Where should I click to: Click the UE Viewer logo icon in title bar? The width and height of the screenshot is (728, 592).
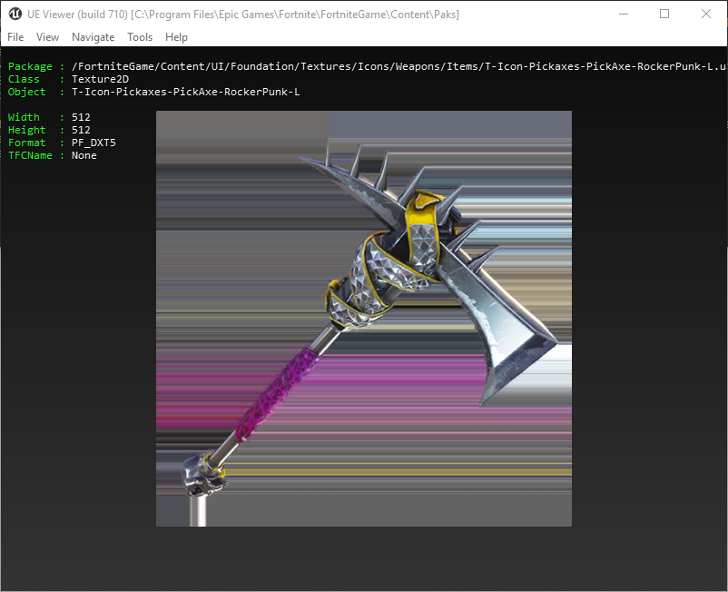click(15, 14)
